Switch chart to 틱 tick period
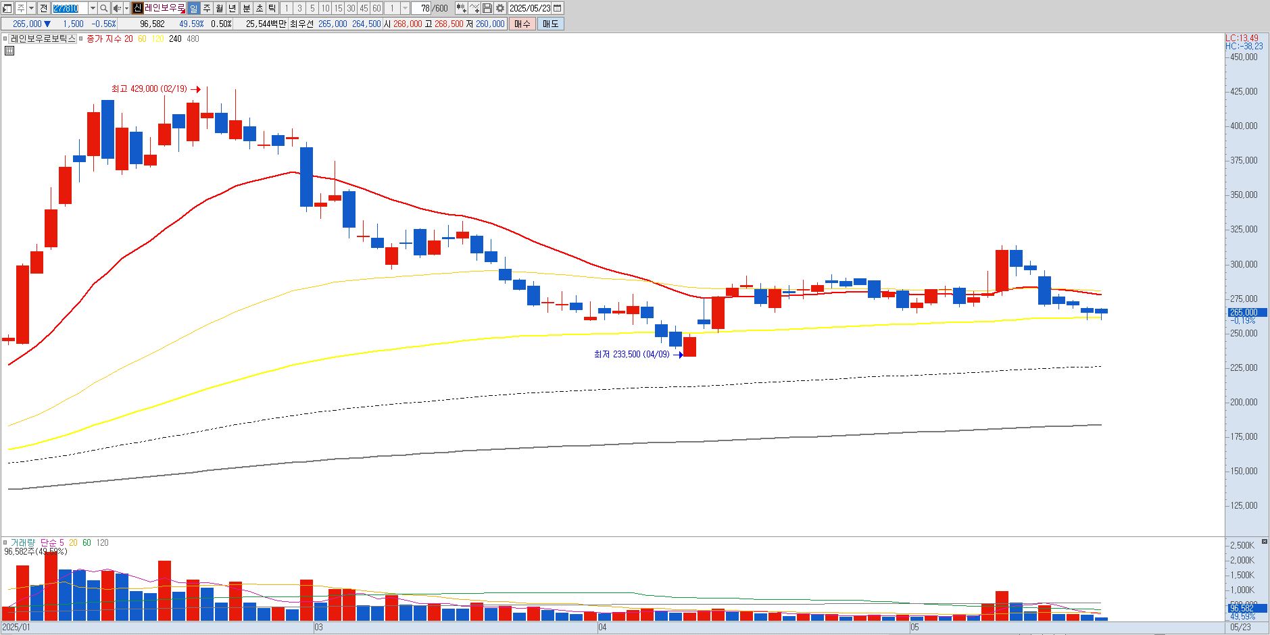Image resolution: width=1270 pixels, height=635 pixels. coord(272,8)
